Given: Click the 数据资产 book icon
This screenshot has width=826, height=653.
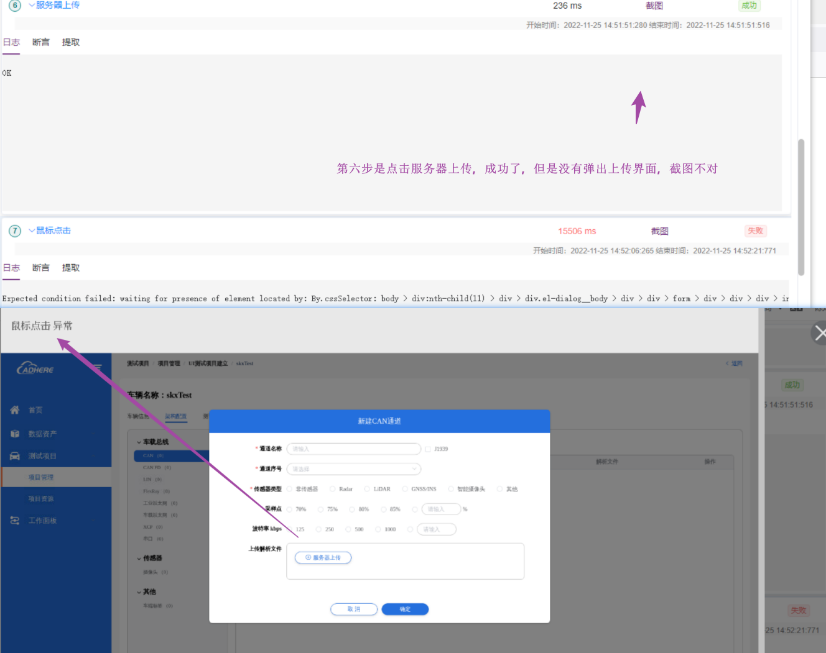Looking at the screenshot, I should tap(14, 433).
